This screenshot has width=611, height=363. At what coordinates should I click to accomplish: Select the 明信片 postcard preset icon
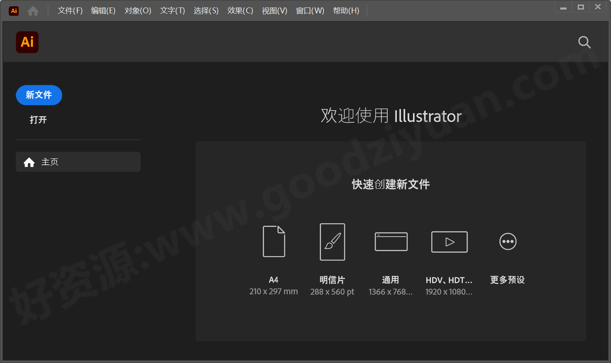pyautogui.click(x=332, y=242)
